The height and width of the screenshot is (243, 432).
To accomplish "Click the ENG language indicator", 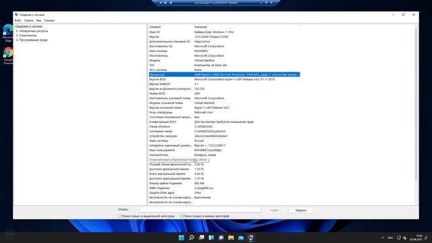I will (390, 238).
